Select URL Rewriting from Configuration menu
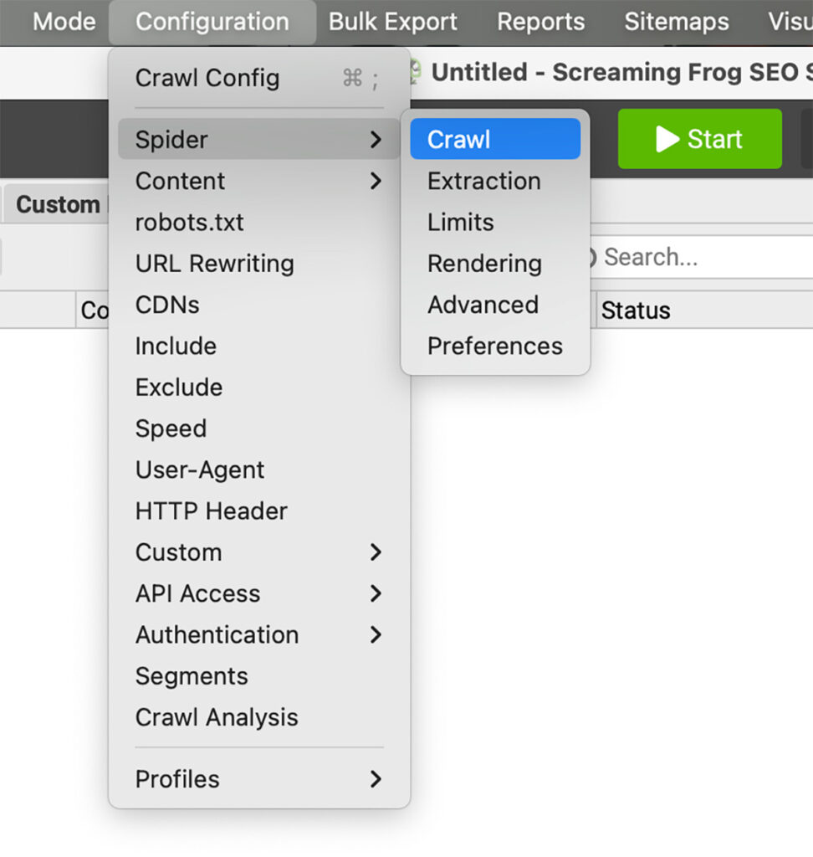This screenshot has height=857, width=813. click(x=215, y=264)
